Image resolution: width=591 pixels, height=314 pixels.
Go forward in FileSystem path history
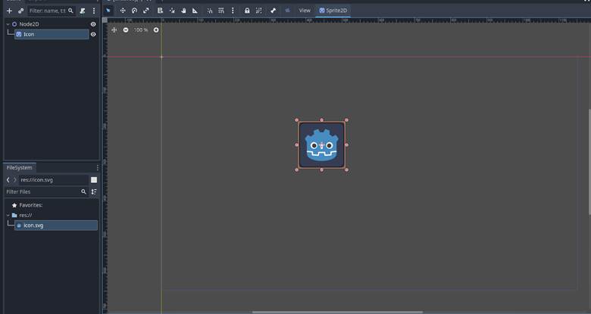14,180
